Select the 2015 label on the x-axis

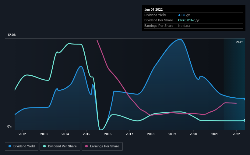pos(86,134)
